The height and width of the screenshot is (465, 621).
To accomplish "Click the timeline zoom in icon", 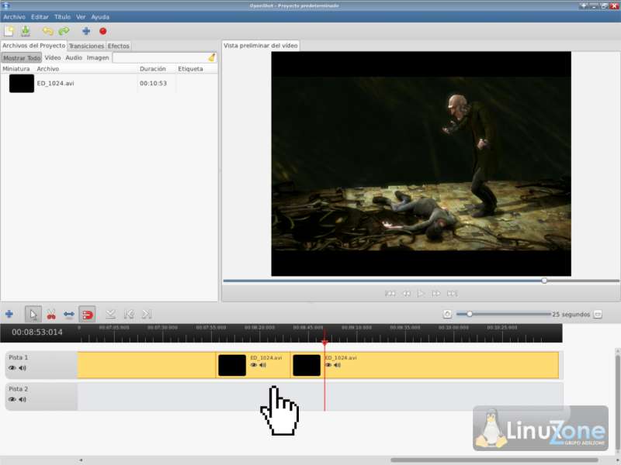I will pyautogui.click(x=598, y=315).
